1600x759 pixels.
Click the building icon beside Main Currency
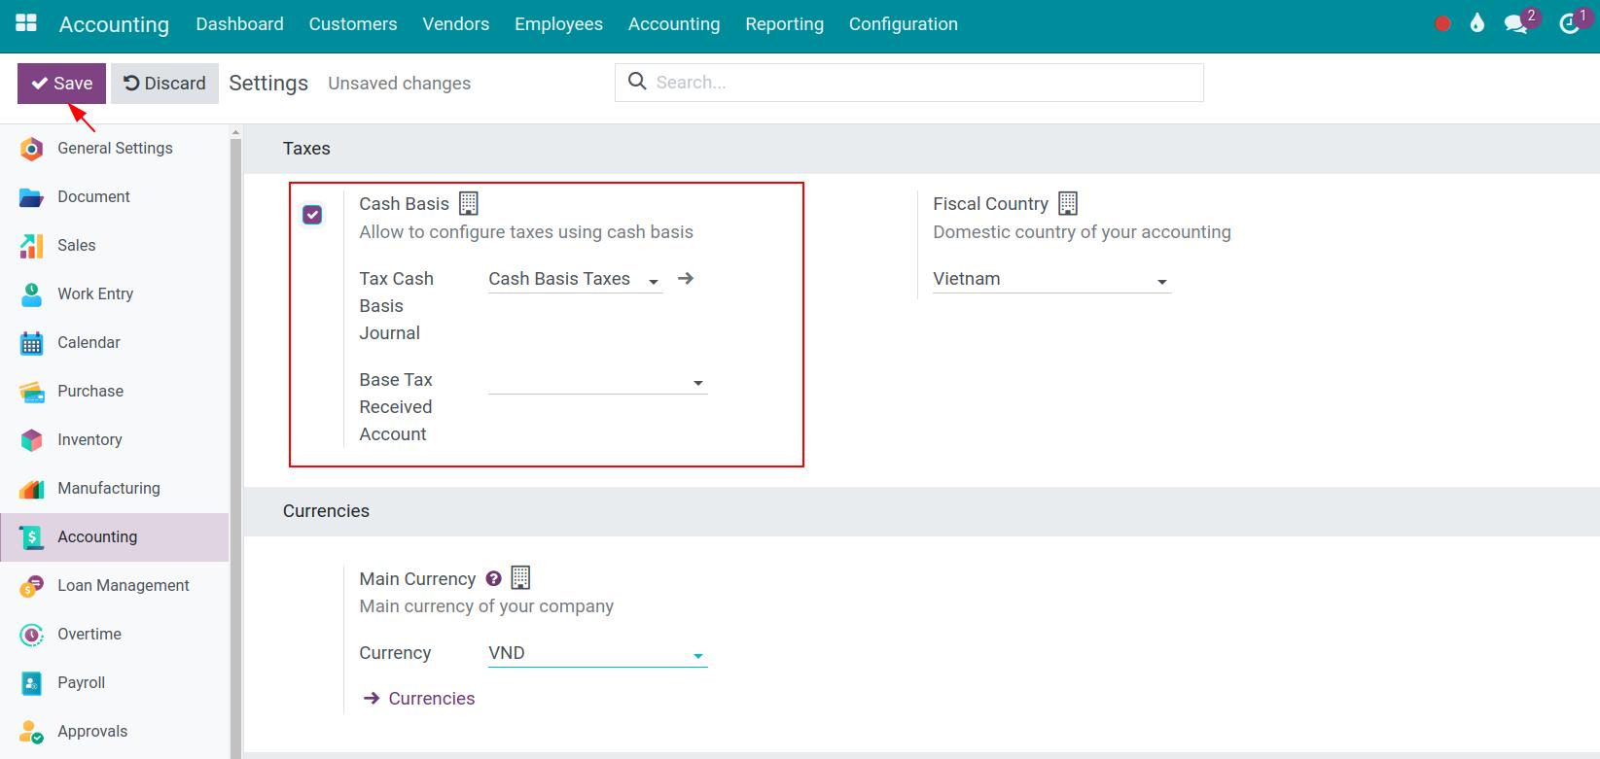click(x=520, y=578)
